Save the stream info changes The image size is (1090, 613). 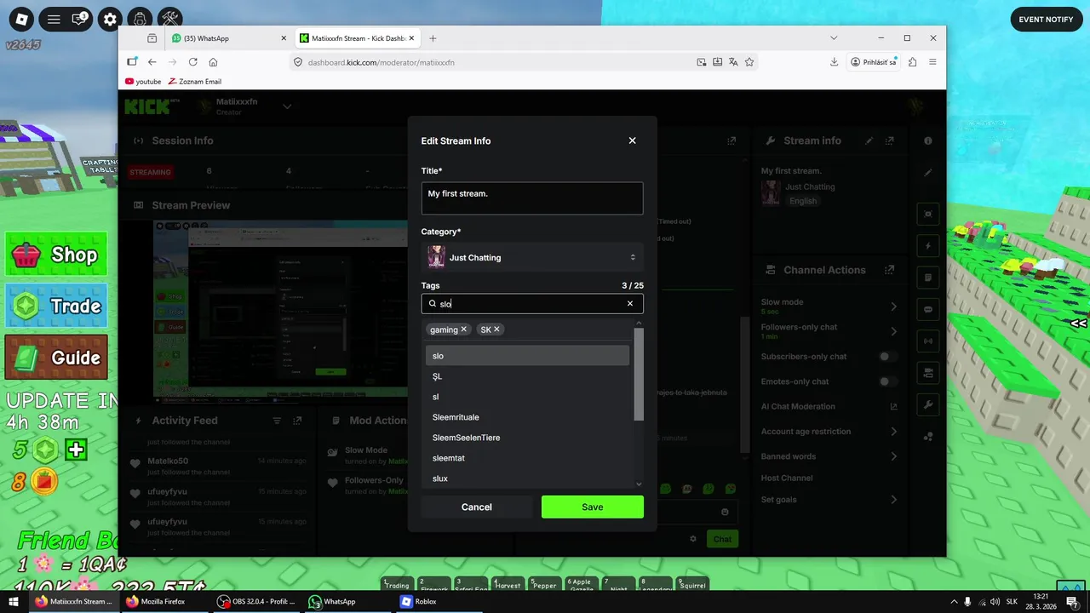[x=593, y=507]
